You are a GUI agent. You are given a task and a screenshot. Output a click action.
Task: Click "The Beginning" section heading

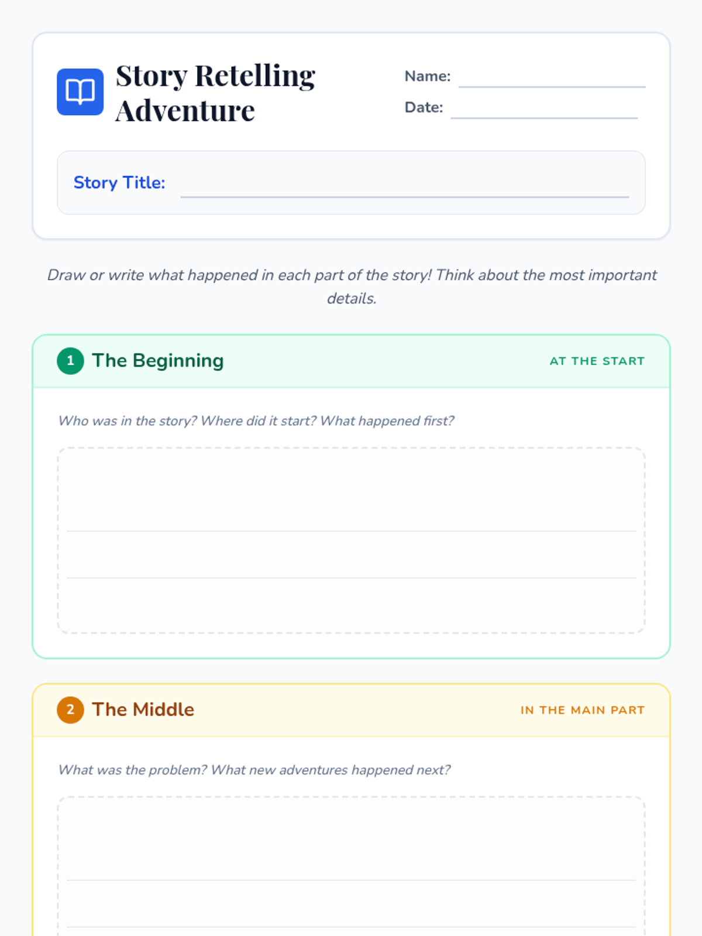click(158, 360)
